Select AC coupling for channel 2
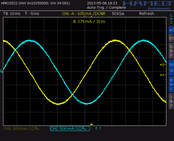 click(x=171, y=30)
